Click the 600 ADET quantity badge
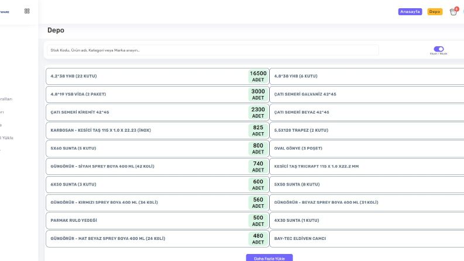Viewport: 464px width, 261px height. (x=258, y=185)
